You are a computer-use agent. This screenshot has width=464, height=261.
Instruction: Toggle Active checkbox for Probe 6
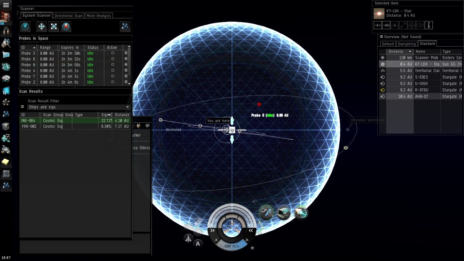[113, 59]
